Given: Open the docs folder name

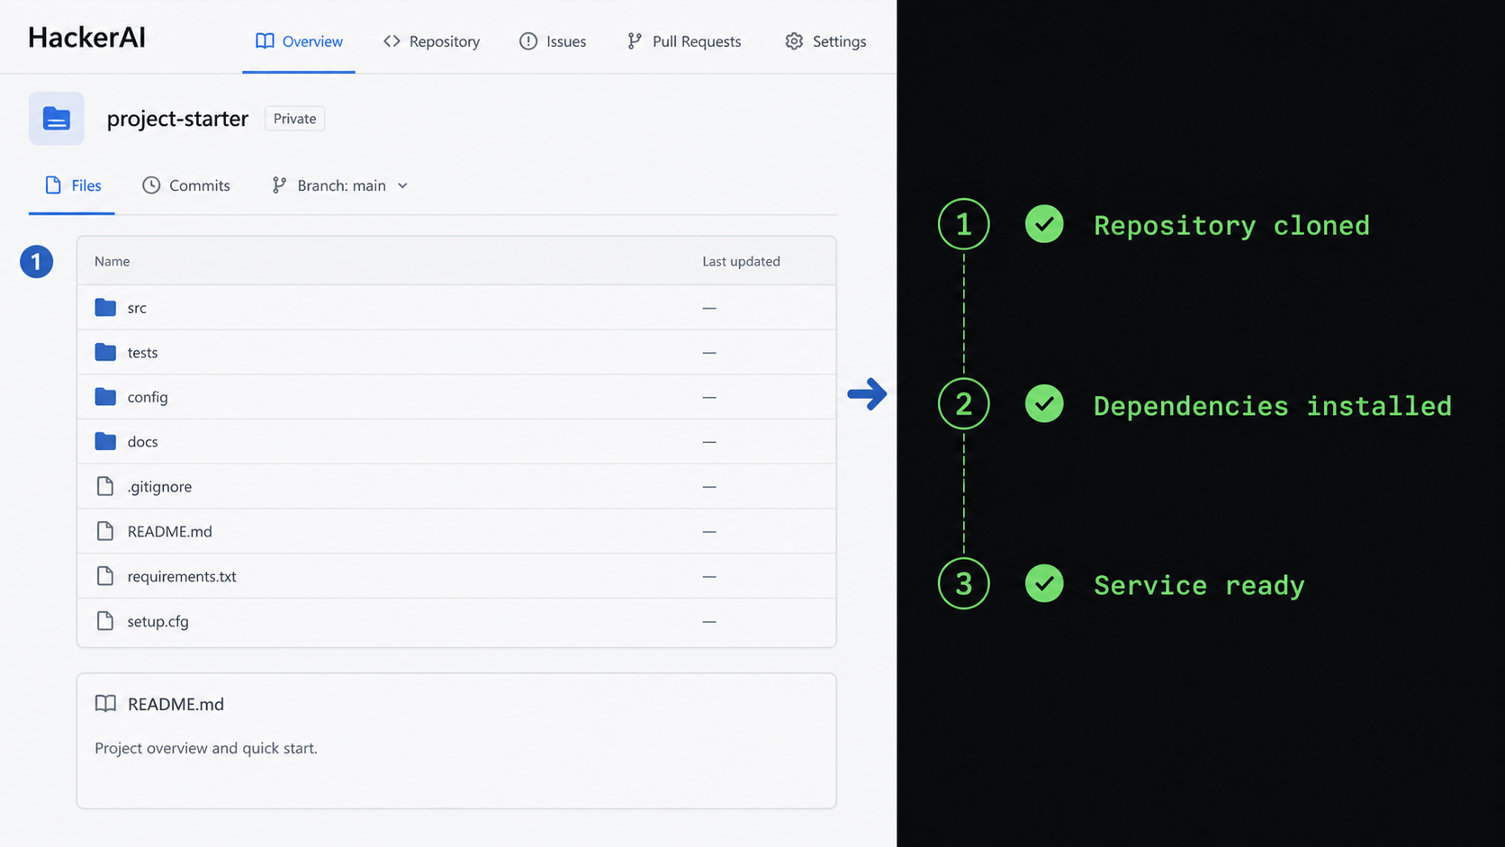Looking at the screenshot, I should tap(142, 442).
